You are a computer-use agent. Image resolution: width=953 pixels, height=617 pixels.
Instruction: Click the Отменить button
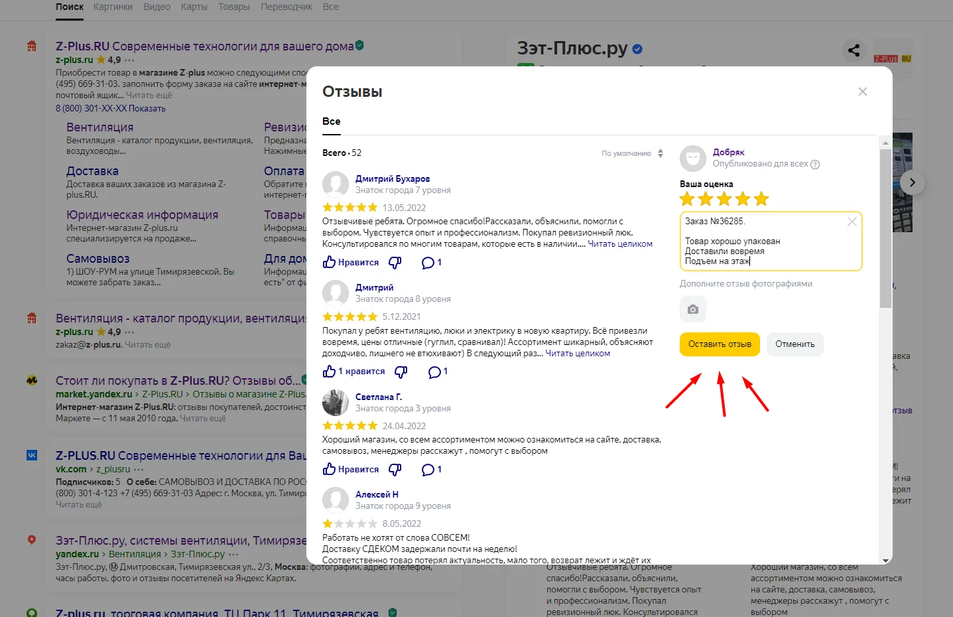(795, 344)
